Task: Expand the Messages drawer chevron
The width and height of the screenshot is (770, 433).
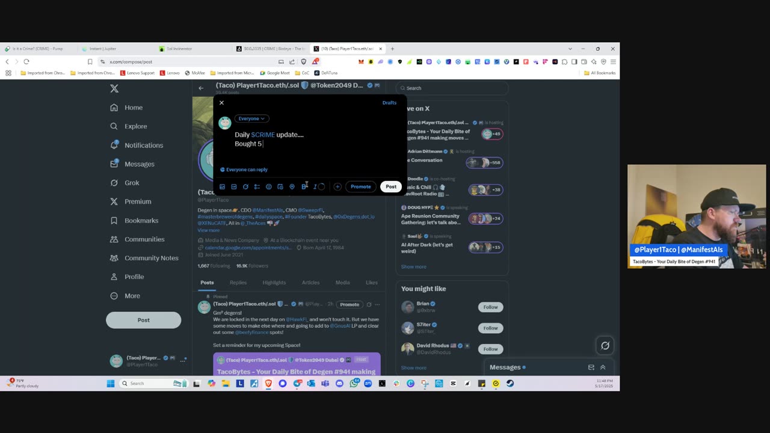Action: click(603, 367)
